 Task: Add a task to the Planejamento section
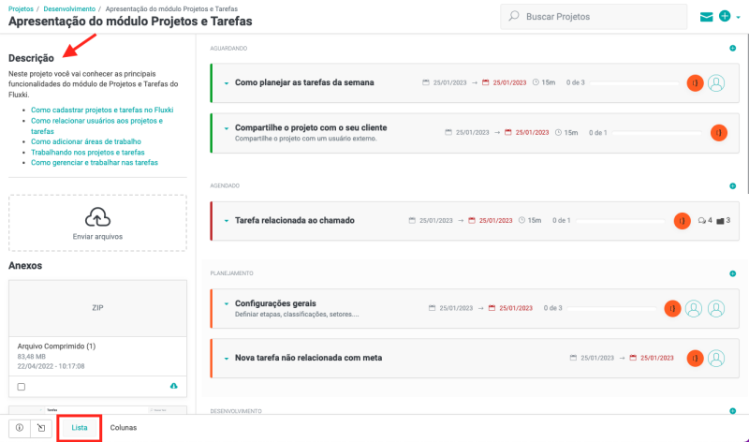tap(732, 273)
